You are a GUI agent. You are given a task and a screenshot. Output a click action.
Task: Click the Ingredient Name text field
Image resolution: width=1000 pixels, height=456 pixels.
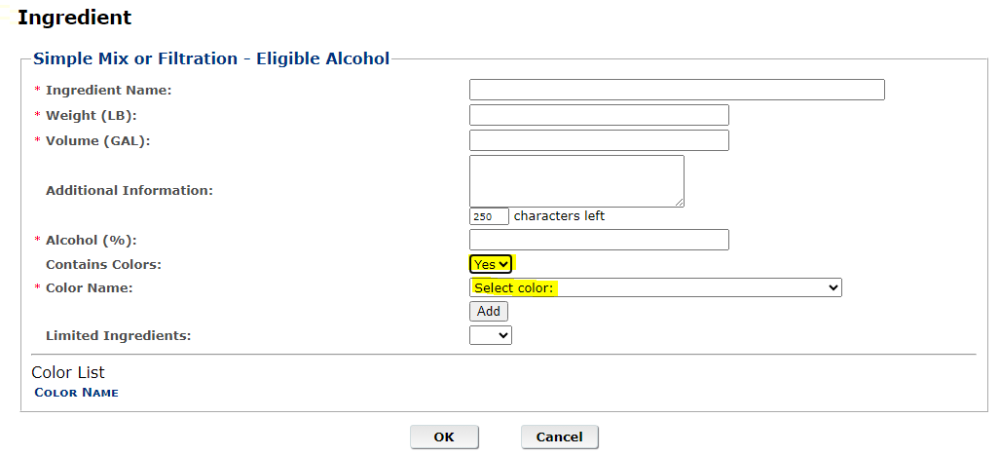tap(676, 90)
